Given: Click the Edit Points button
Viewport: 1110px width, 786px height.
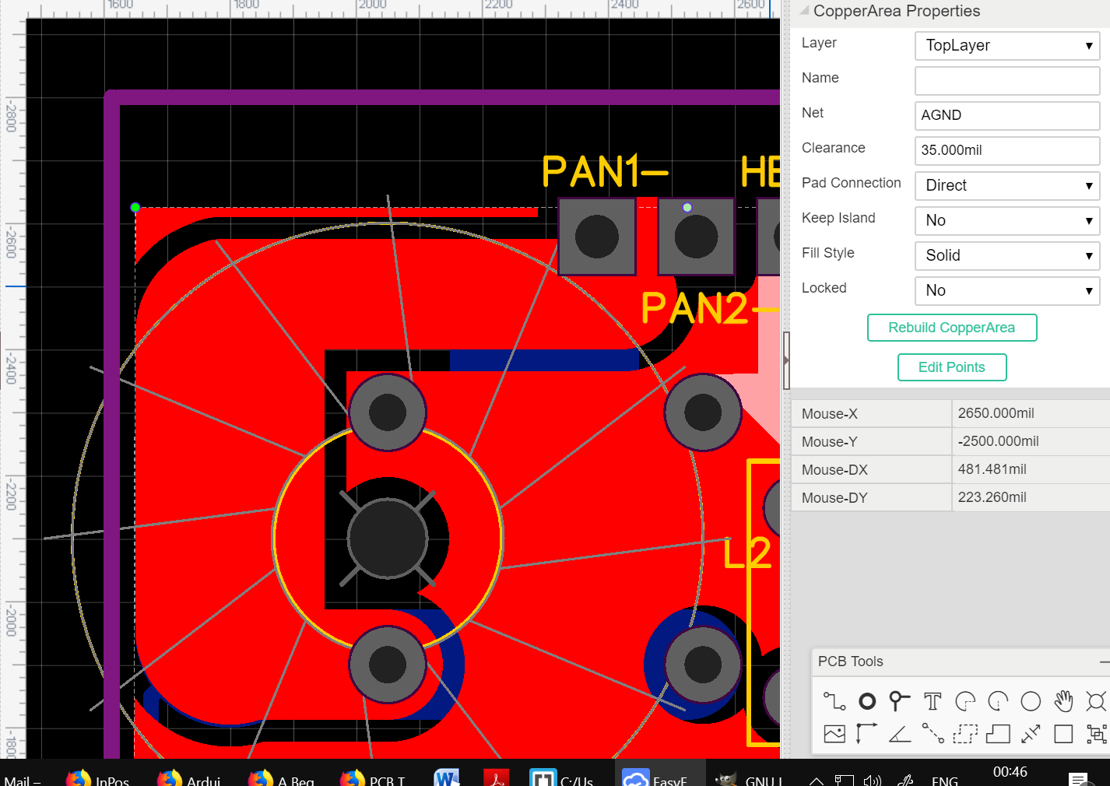Looking at the screenshot, I should click(x=952, y=367).
